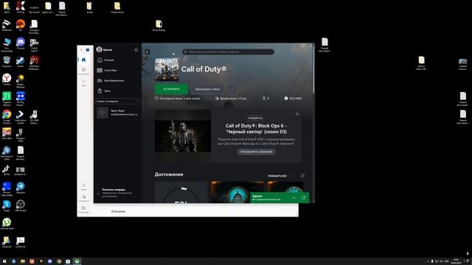Open the more options ellipsis button
The height and width of the screenshot is (265, 472).
pos(232,89)
